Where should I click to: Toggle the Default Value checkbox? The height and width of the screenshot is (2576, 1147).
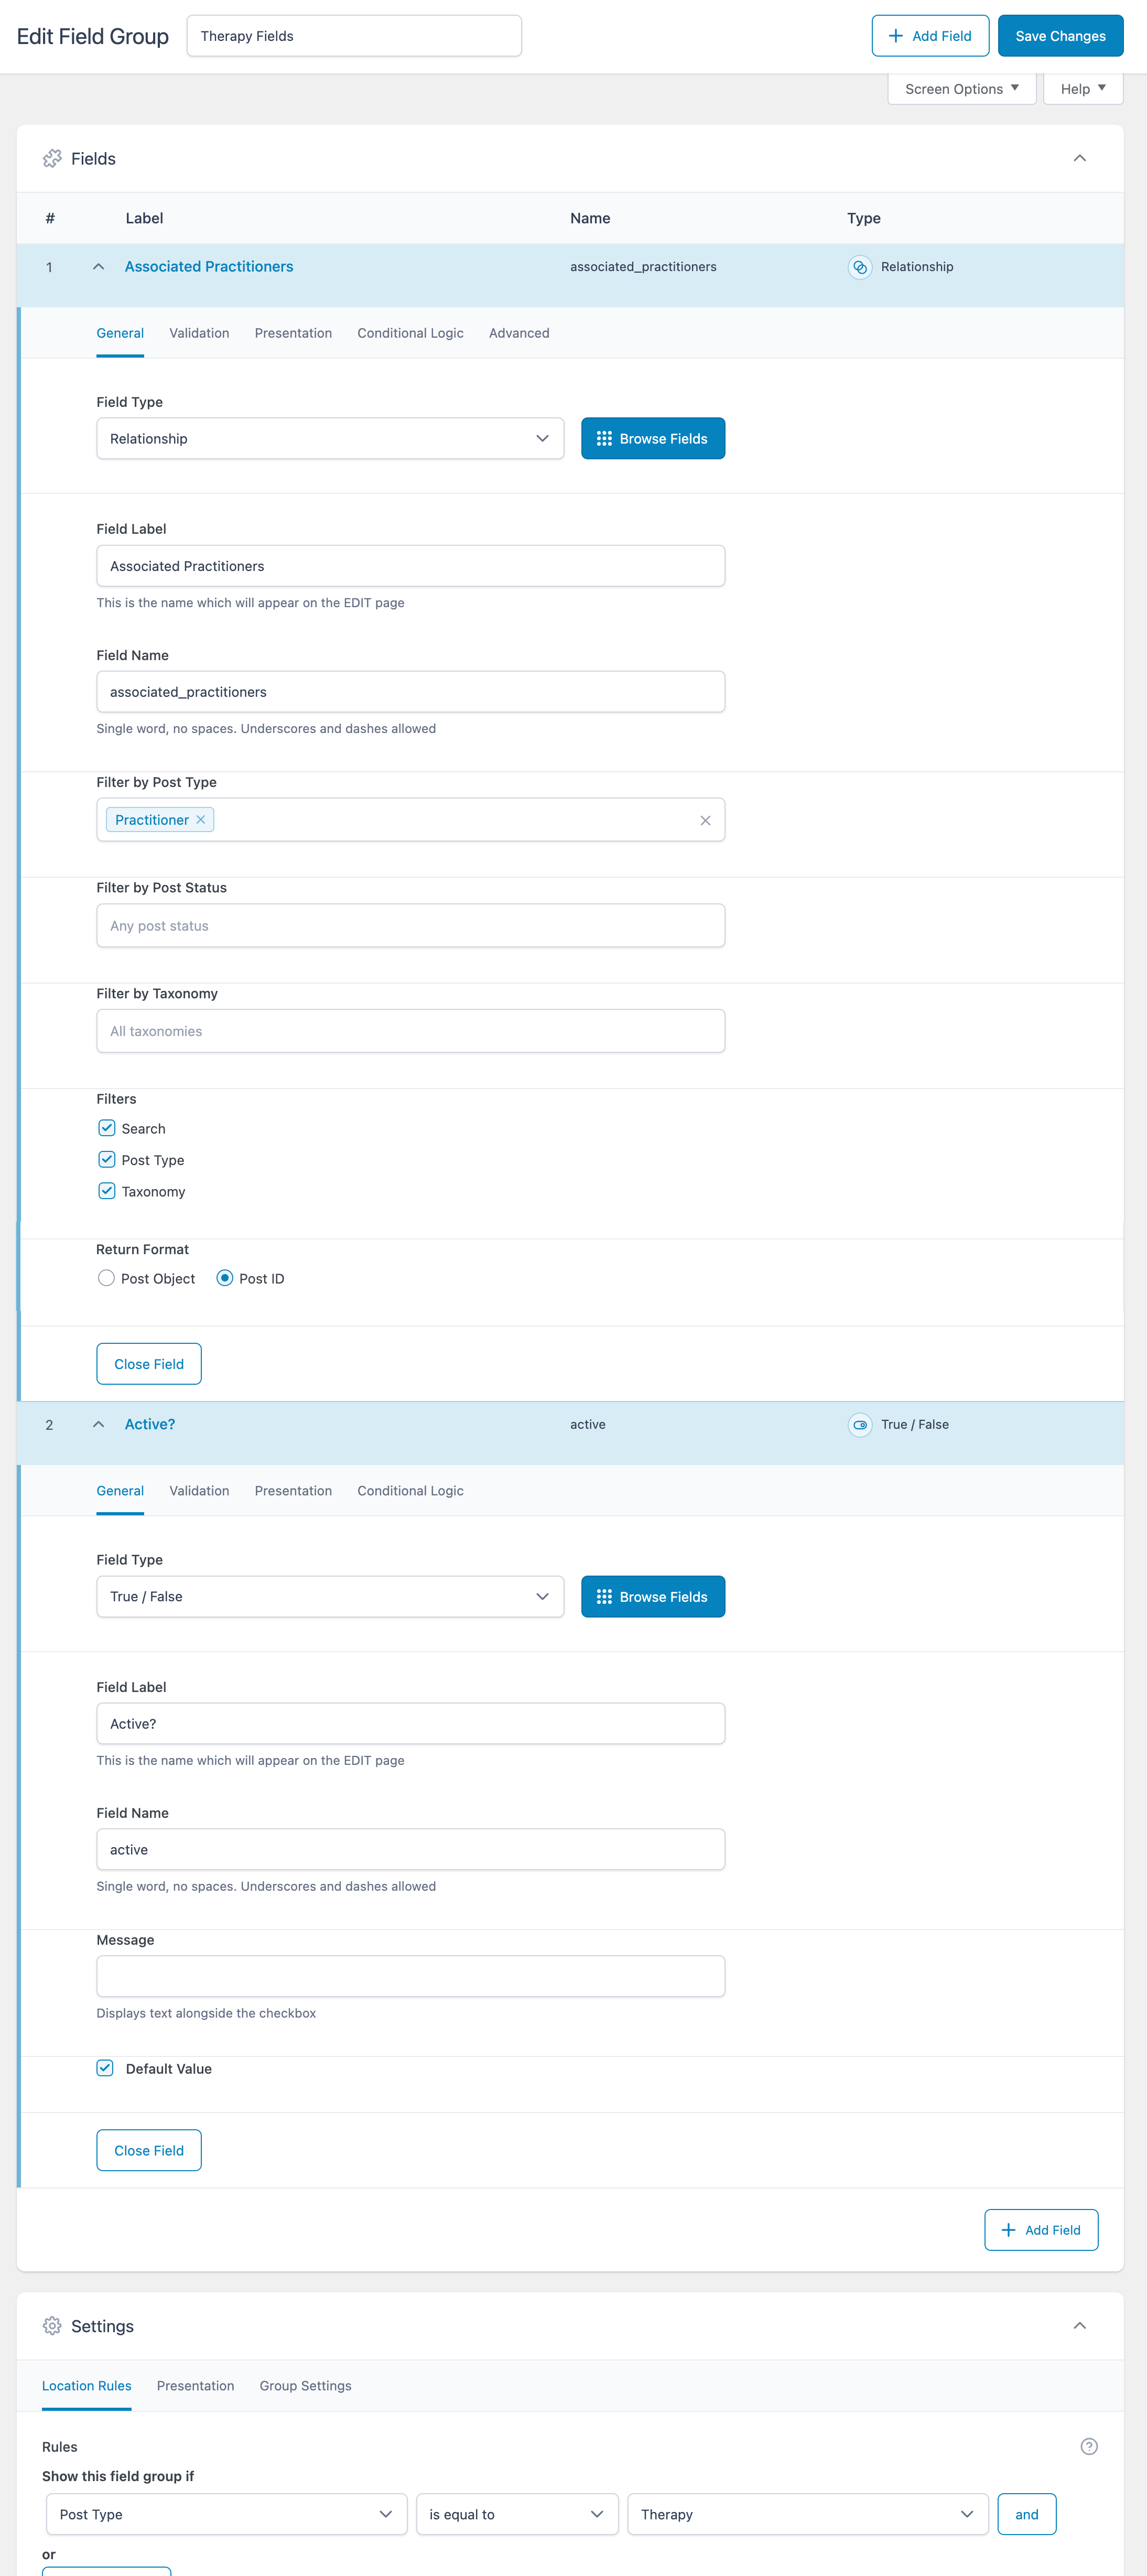[x=105, y=2069]
